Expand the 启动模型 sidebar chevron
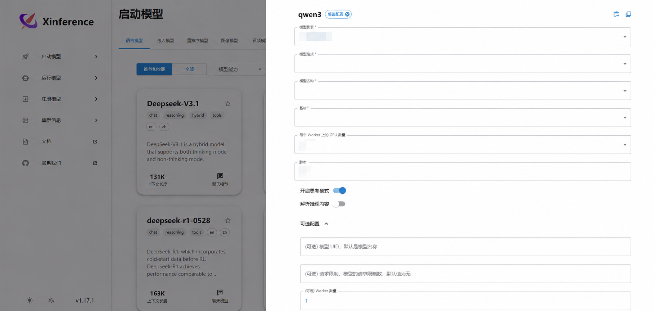 96,57
